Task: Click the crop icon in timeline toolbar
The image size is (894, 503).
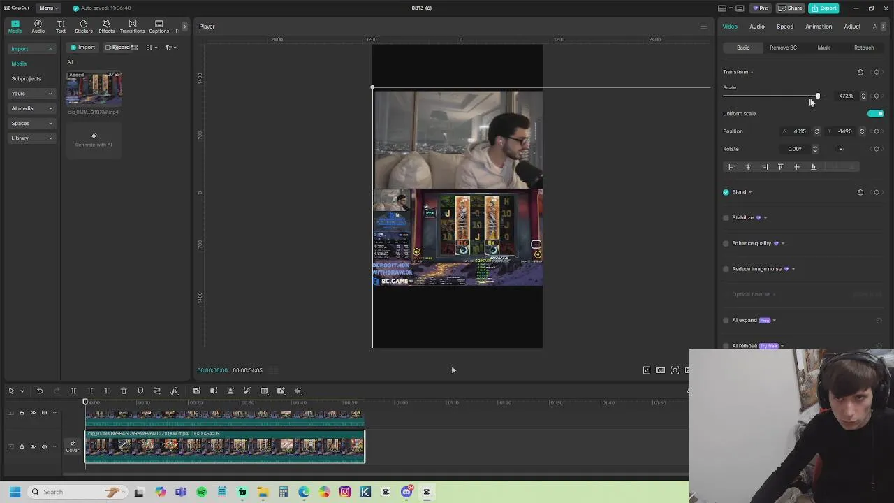Action: (157, 391)
